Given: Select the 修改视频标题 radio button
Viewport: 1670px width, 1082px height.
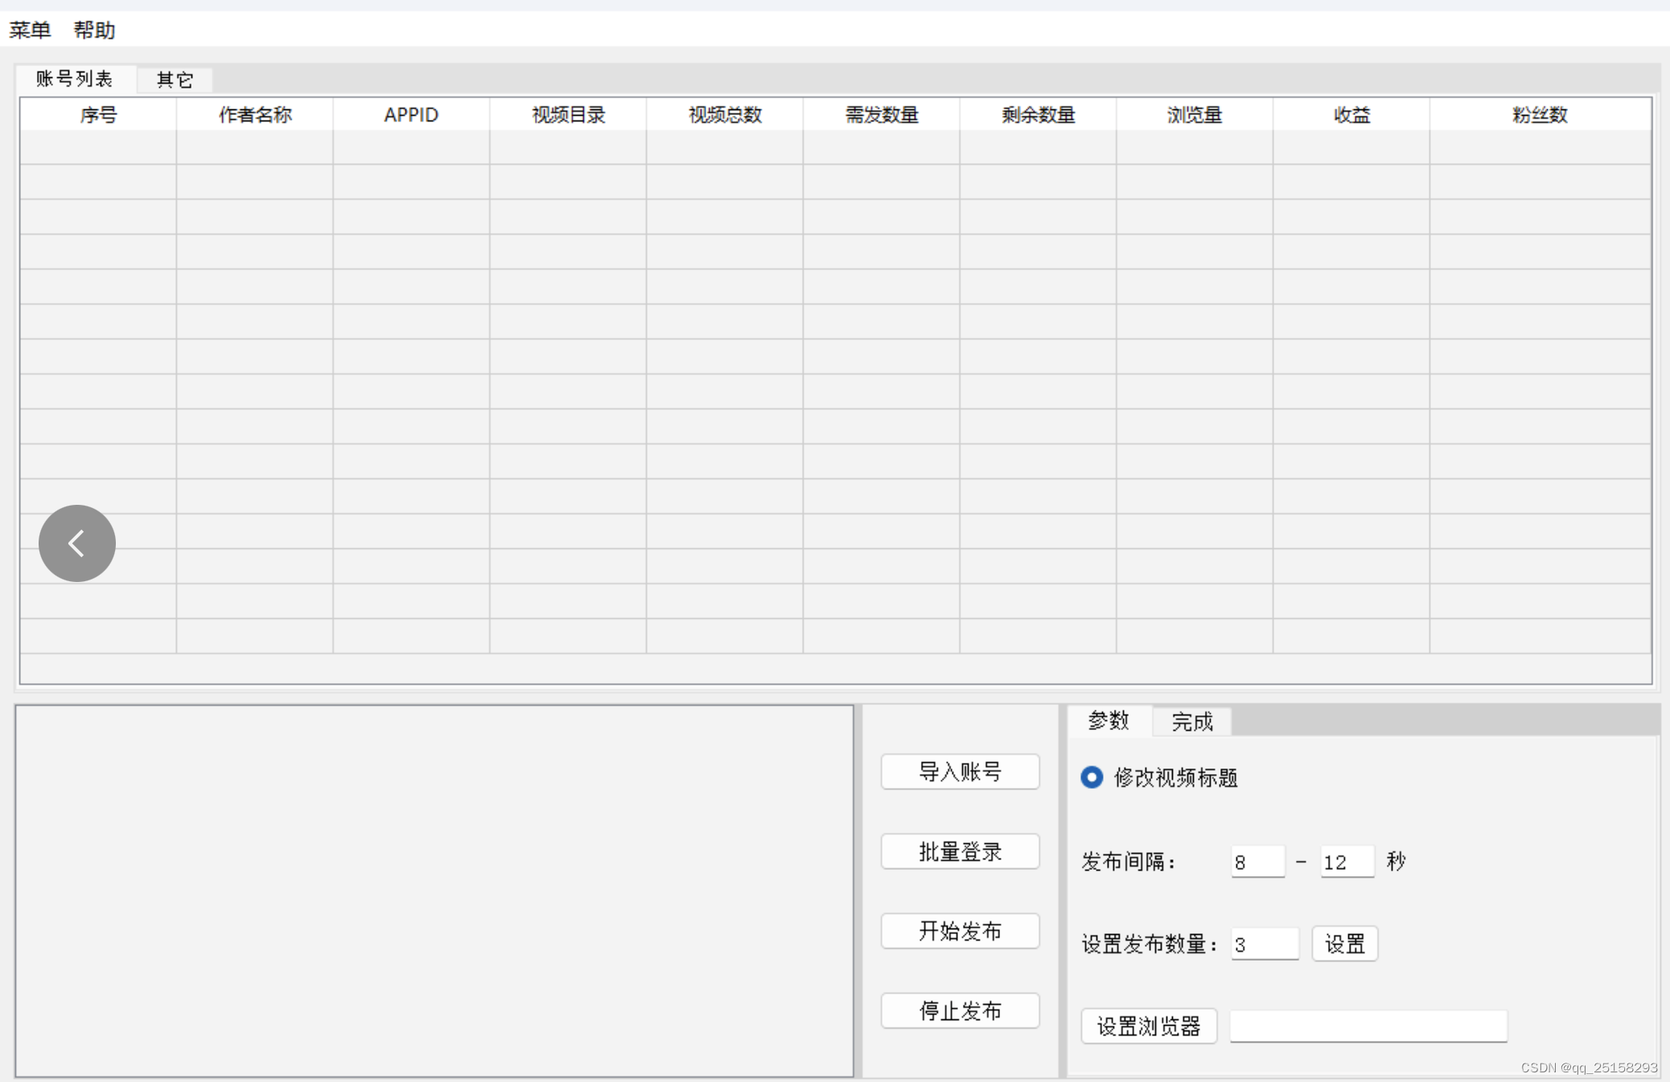Looking at the screenshot, I should [1092, 777].
